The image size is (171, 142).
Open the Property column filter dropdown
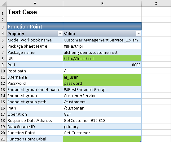coord(60,34)
